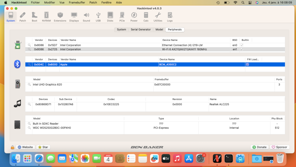296x167 pixels.
Task: Select the Peripherals tab
Action: pos(175,30)
